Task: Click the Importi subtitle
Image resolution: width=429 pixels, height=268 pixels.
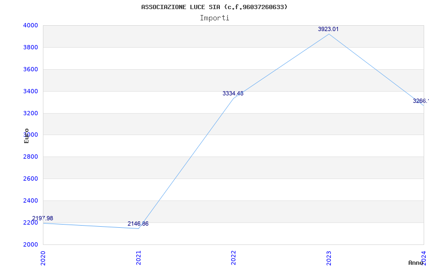Action: tap(214, 18)
